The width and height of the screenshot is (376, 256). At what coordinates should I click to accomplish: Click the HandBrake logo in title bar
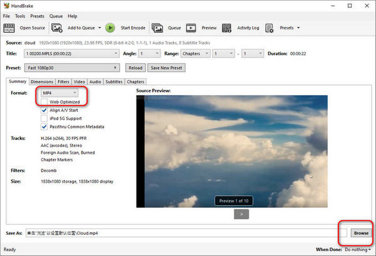(7, 6)
